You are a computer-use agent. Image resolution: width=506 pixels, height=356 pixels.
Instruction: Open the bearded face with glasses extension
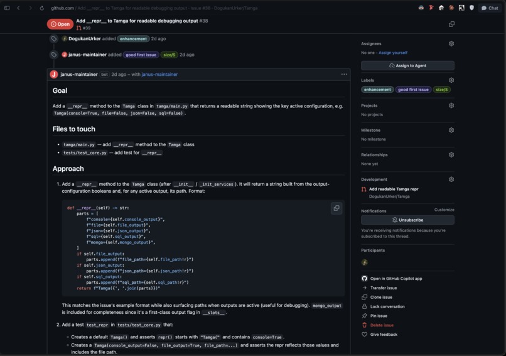[421, 8]
